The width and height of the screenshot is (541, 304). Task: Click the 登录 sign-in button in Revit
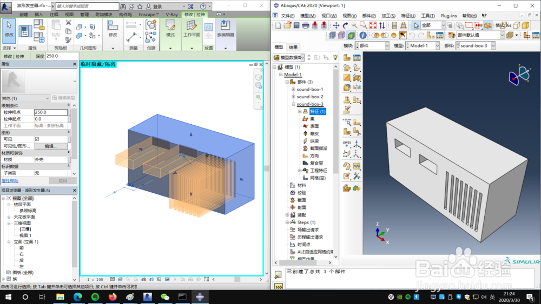tap(154, 6)
